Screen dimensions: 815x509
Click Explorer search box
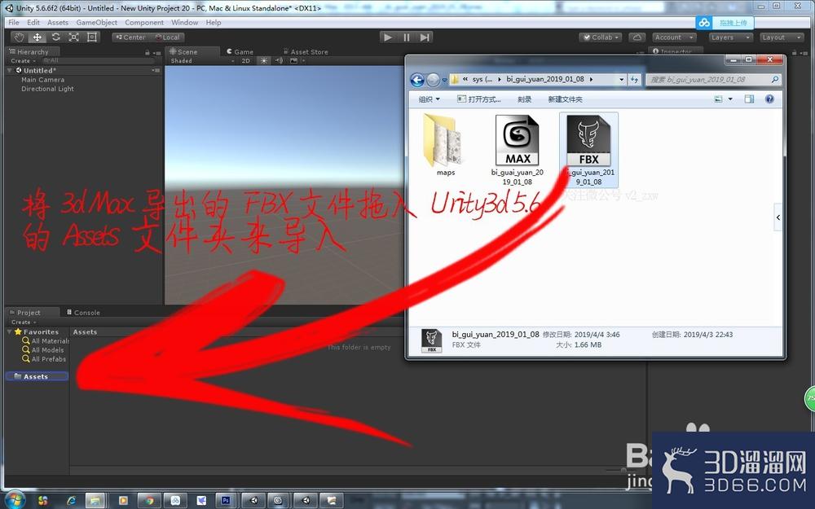712,80
